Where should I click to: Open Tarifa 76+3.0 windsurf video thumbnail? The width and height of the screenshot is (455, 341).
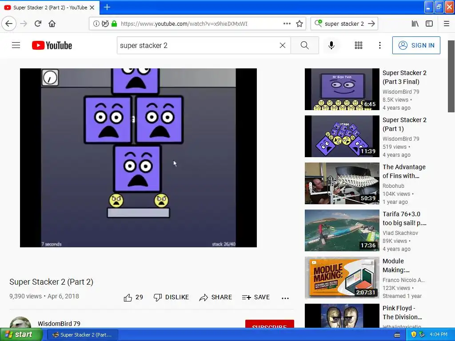342,230
